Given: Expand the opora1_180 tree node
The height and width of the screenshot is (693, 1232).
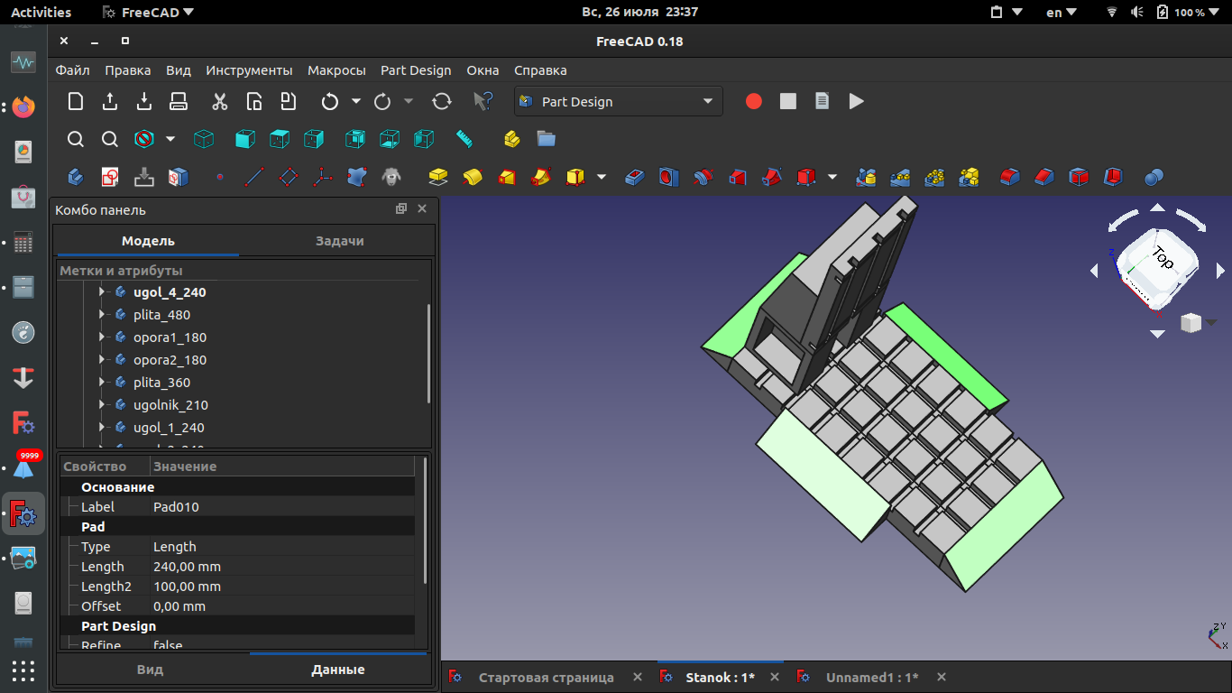Looking at the screenshot, I should (x=102, y=337).
